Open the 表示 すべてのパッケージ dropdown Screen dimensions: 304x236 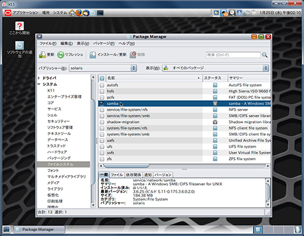tap(215, 68)
